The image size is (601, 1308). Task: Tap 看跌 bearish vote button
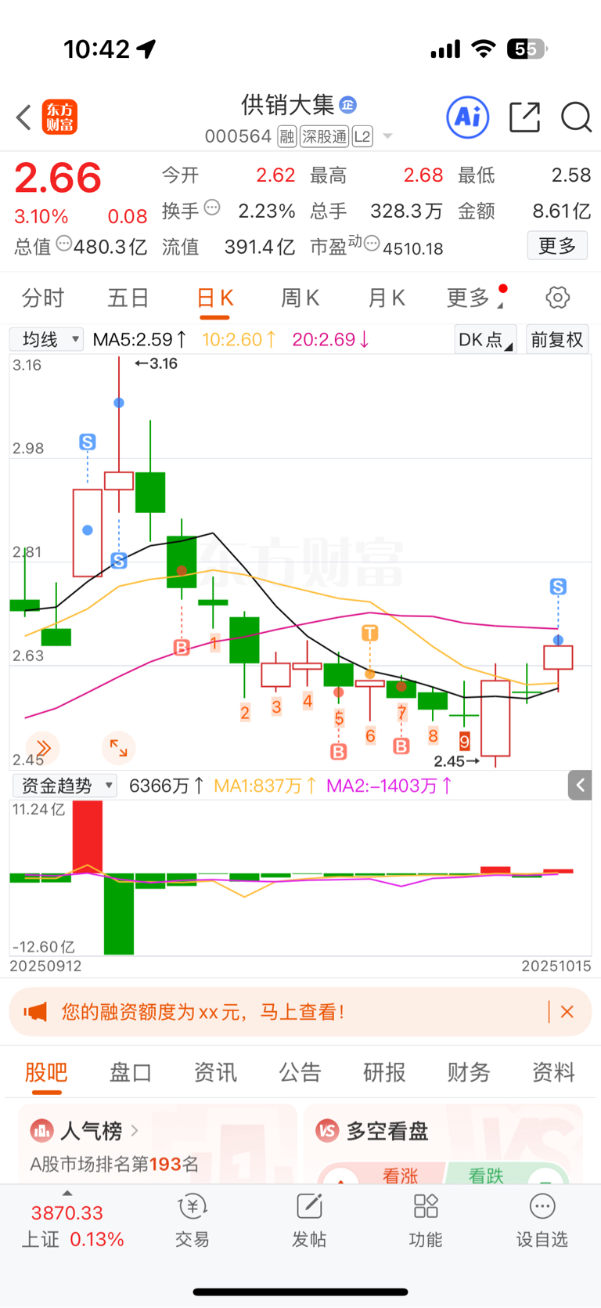486,1175
